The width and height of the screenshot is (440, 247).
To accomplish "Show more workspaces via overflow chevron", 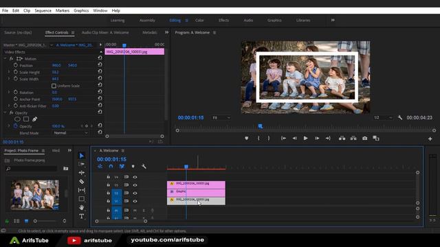I will coord(333,20).
